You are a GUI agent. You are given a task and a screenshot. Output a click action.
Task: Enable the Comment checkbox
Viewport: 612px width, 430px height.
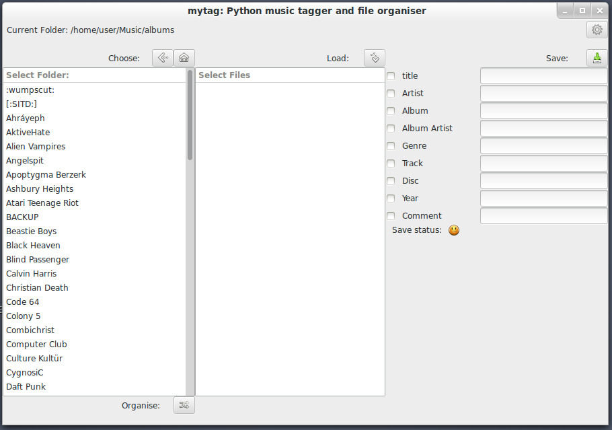pyautogui.click(x=391, y=215)
